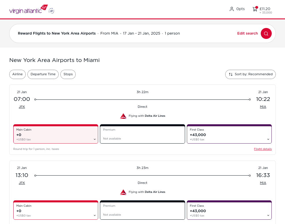The width and height of the screenshot is (285, 224).
Task: Open the shopping cart icon
Action: [x=255, y=9]
